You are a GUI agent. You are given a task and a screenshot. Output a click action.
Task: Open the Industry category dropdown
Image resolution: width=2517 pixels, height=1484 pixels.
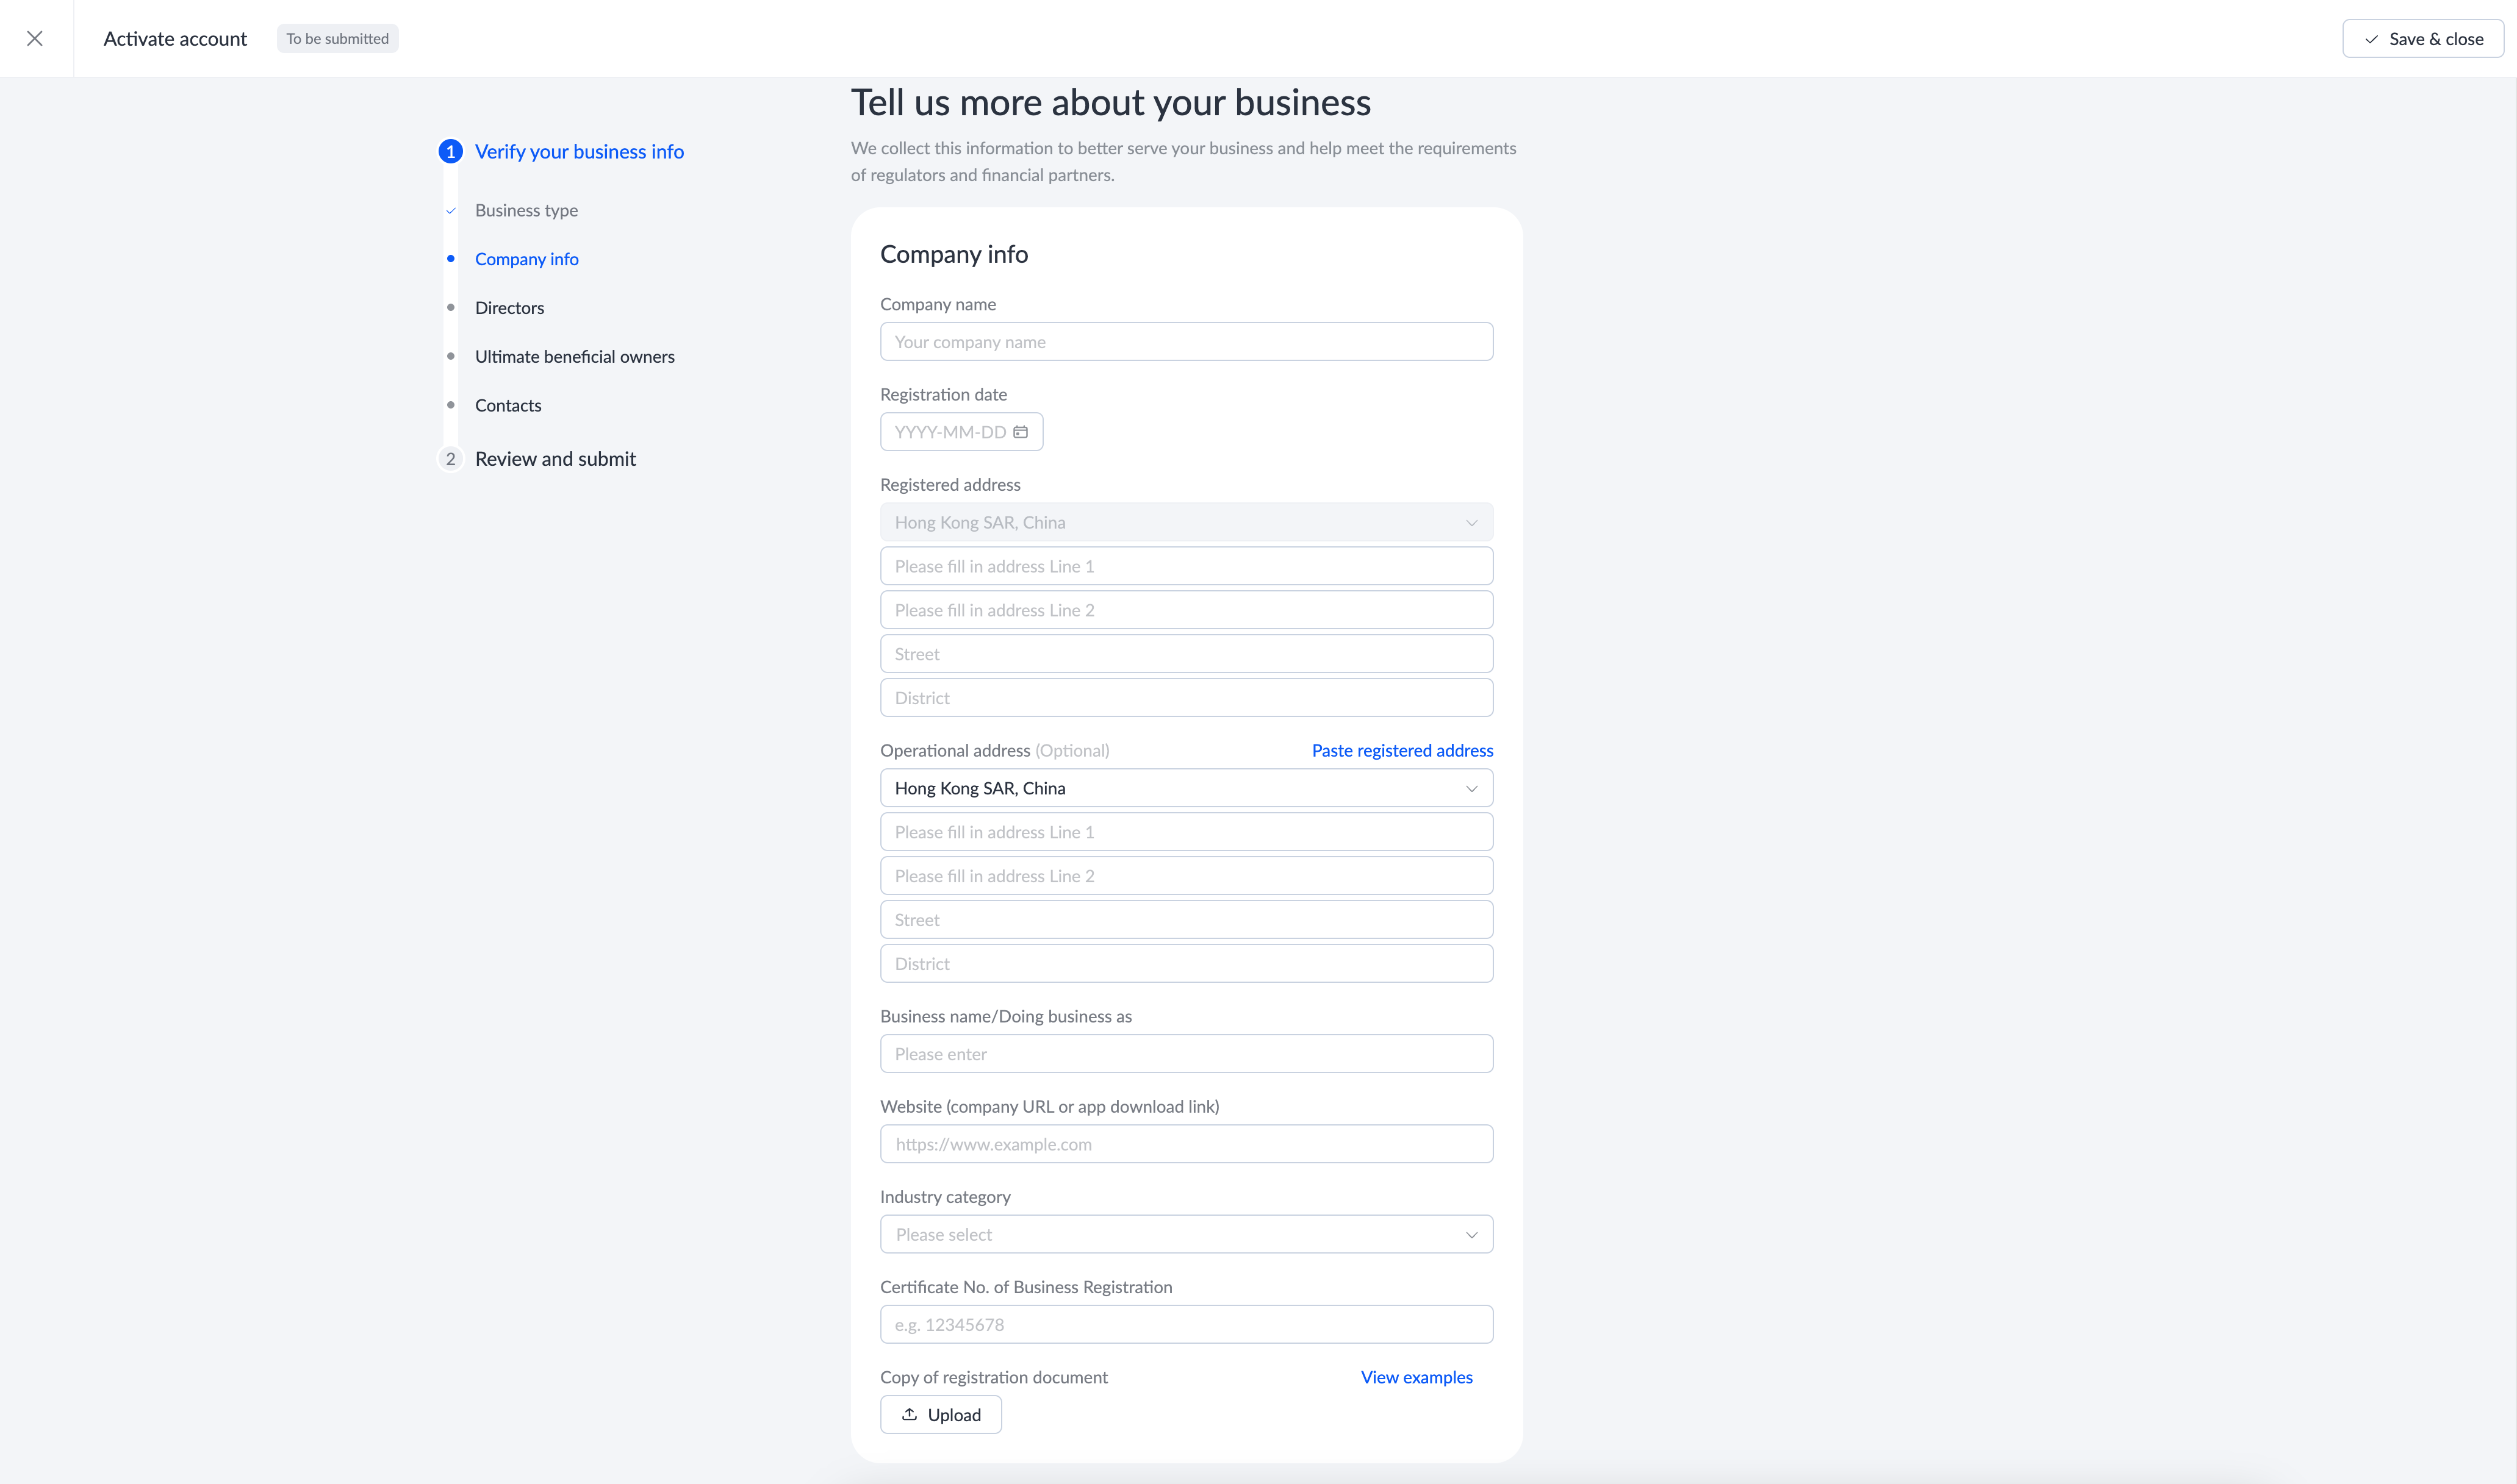[x=1185, y=1234]
